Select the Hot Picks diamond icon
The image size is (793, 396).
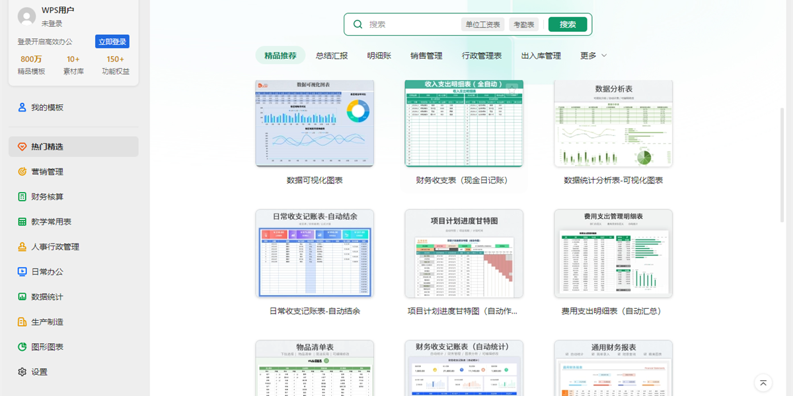(22, 147)
